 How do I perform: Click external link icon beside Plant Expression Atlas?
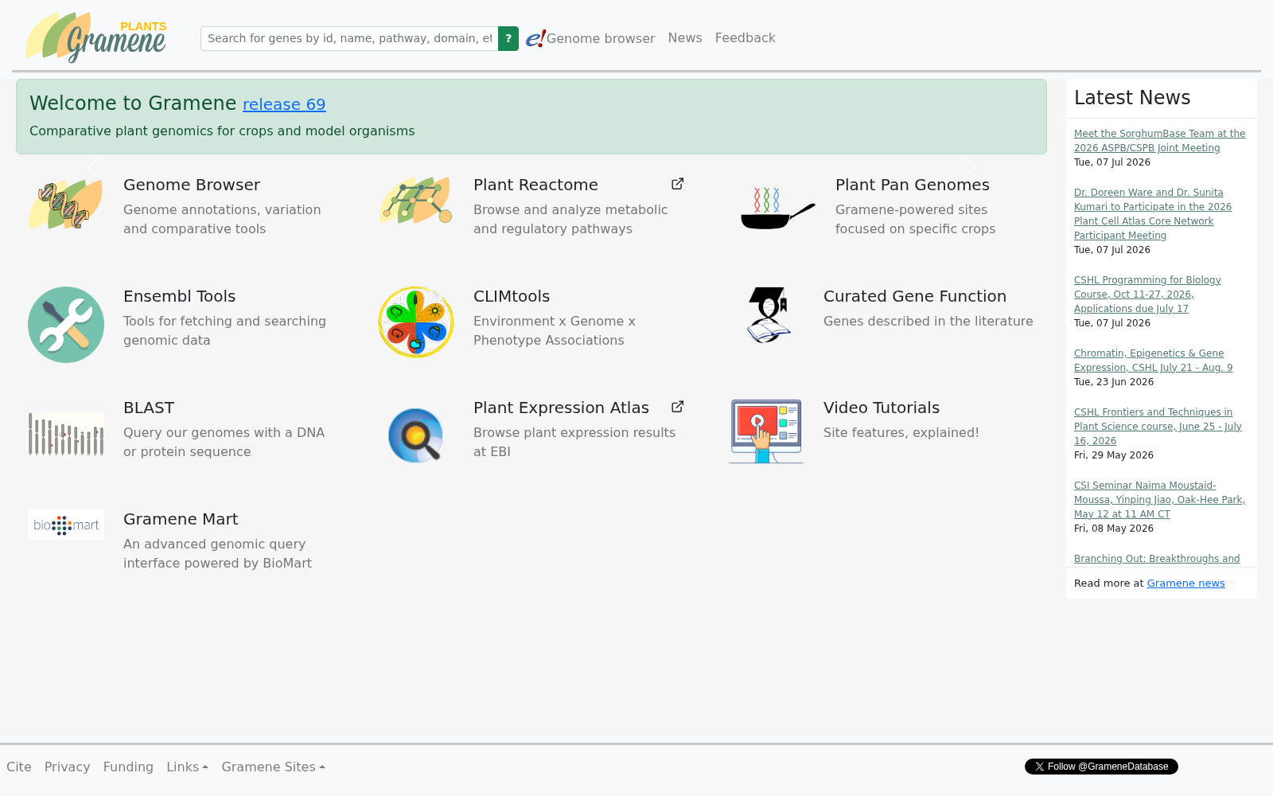[678, 407]
